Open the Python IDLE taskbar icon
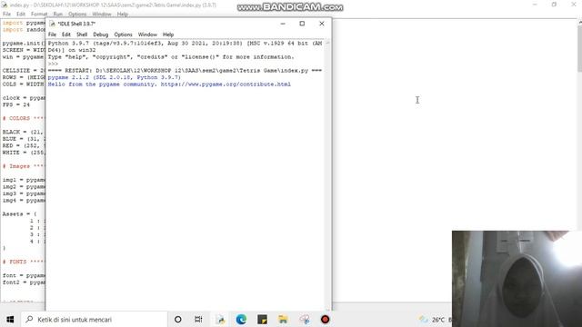The image size is (582, 327). 220,319
